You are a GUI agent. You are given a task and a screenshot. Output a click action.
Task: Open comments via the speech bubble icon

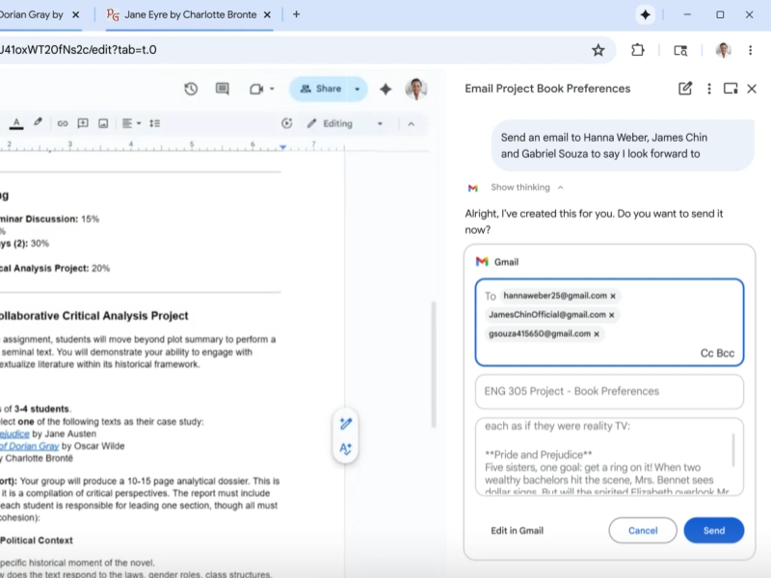pyautogui.click(x=221, y=88)
